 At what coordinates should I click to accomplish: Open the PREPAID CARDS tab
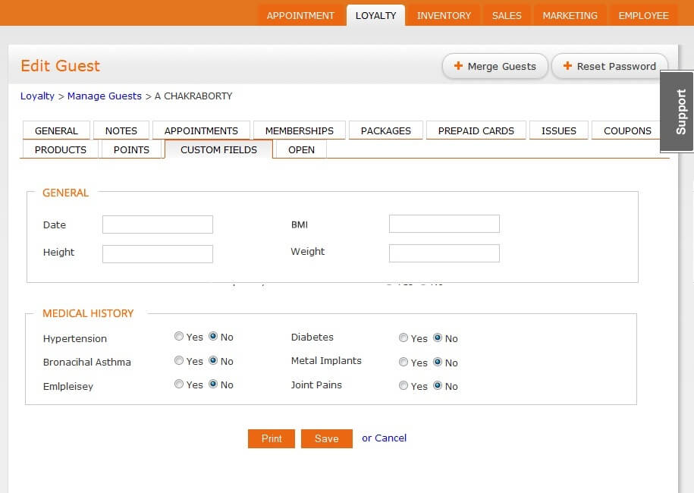click(x=476, y=130)
